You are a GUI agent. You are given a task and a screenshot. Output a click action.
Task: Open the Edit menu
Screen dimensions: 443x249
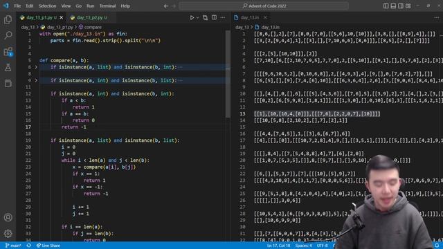tap(30, 6)
